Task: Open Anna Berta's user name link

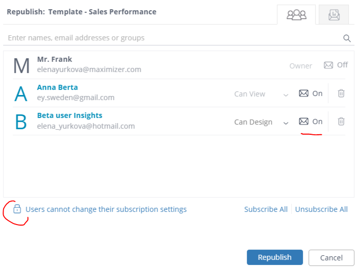Action: click(x=58, y=87)
